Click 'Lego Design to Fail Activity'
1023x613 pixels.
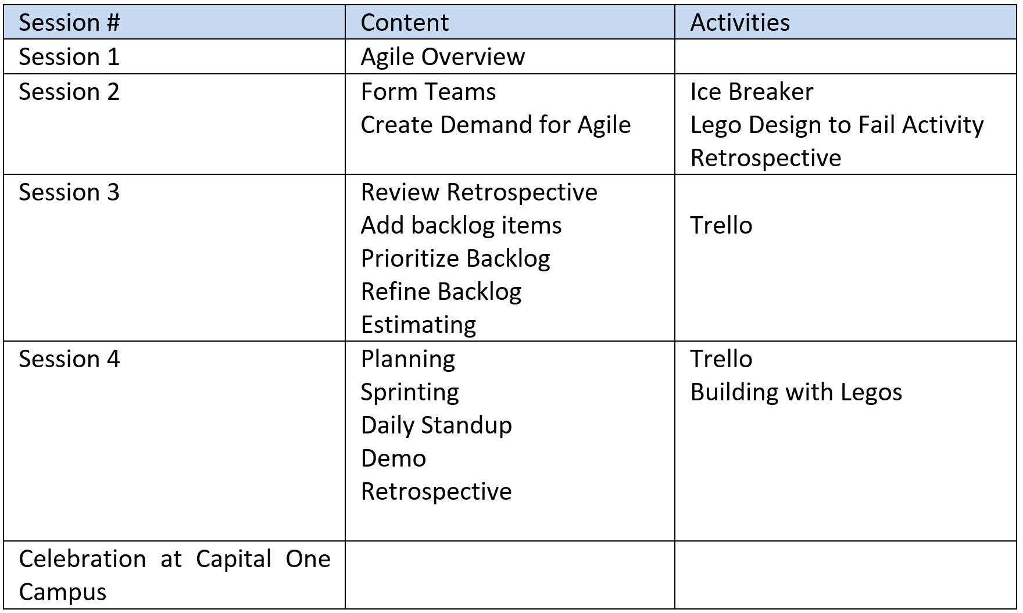click(x=837, y=126)
